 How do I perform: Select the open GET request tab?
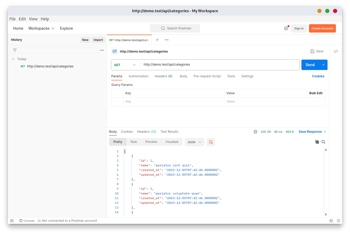click(129, 40)
